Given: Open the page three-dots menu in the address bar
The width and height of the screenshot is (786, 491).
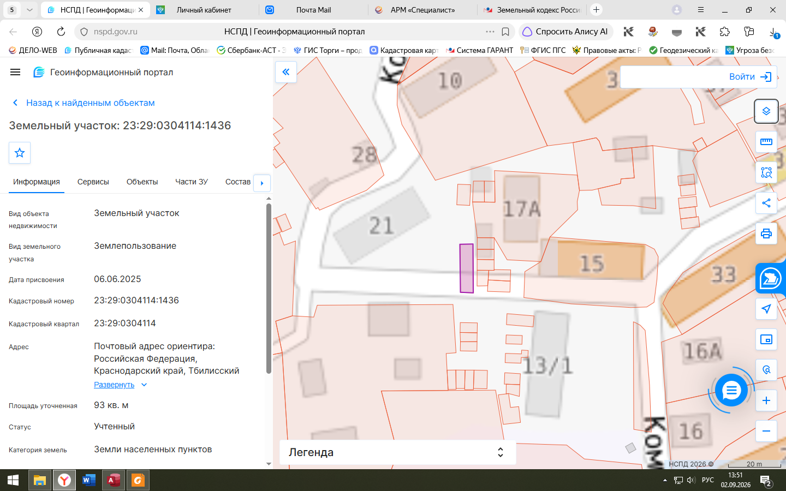Looking at the screenshot, I should [490, 32].
